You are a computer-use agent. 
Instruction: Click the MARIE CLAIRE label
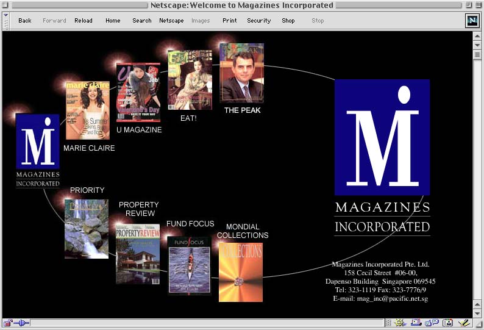click(x=89, y=148)
